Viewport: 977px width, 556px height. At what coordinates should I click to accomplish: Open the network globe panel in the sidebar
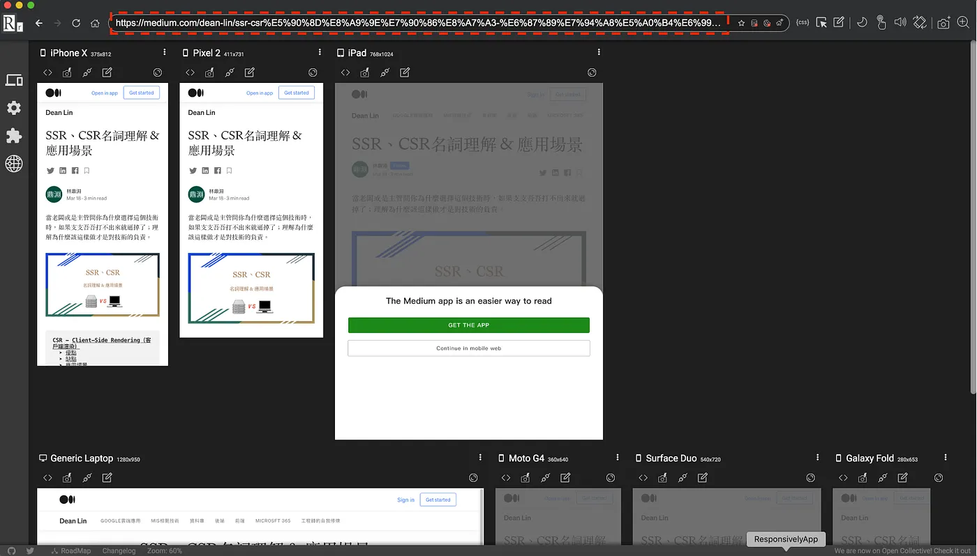(x=14, y=163)
